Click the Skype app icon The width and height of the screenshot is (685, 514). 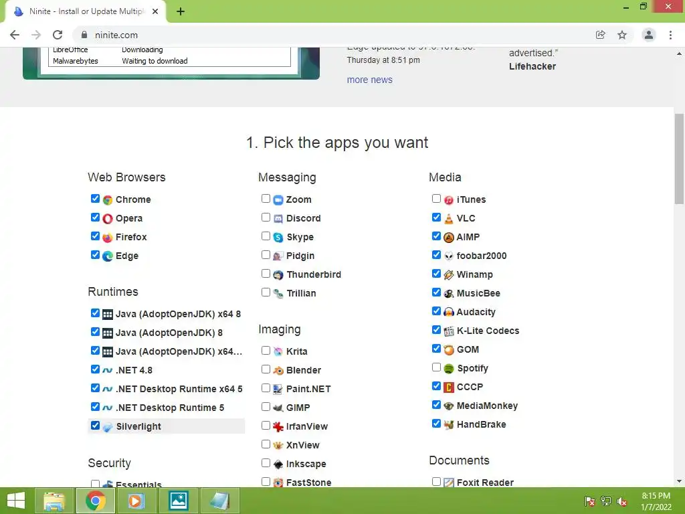(278, 238)
